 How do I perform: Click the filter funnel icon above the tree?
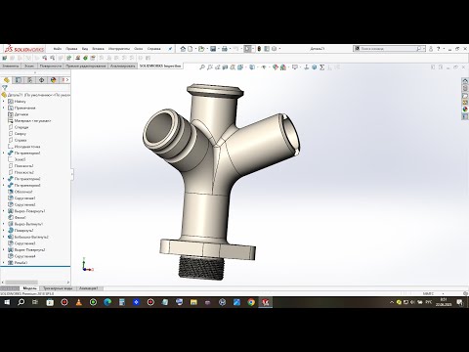(x=5, y=88)
